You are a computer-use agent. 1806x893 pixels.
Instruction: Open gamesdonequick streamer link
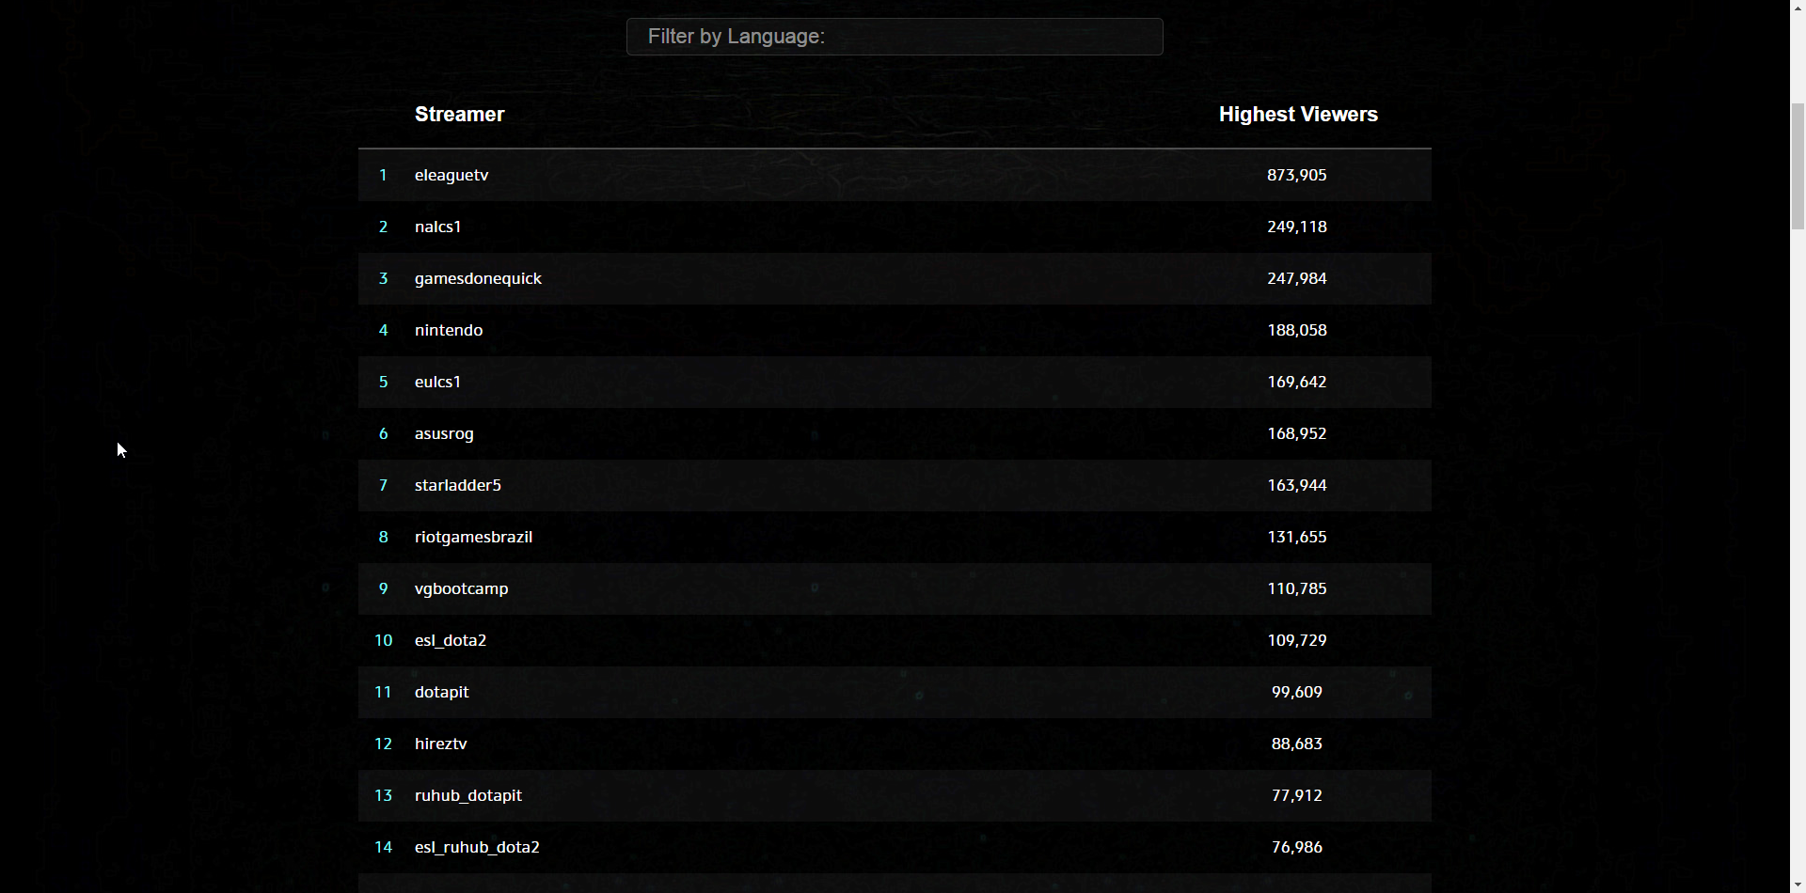[x=478, y=278]
